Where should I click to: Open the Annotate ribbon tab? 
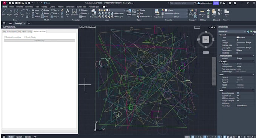(x=19, y=7)
